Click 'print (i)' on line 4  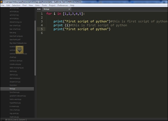62,25
